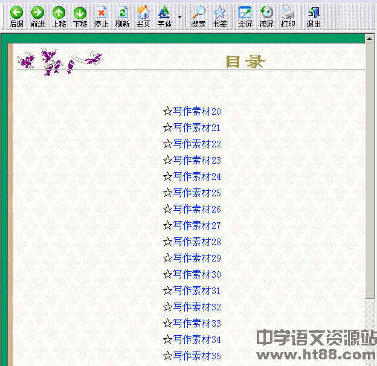377x366 pixels.
Task: Open 搜索 magnifier search icon
Action: 198,13
